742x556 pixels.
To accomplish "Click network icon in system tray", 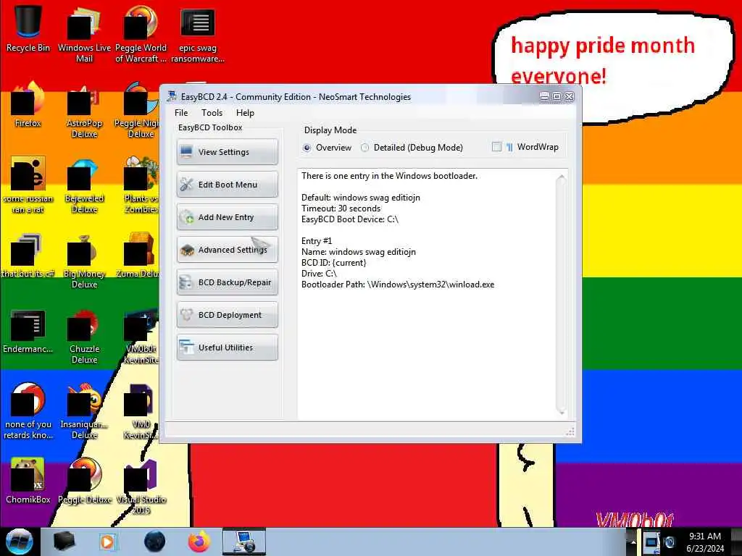I will tap(651, 542).
